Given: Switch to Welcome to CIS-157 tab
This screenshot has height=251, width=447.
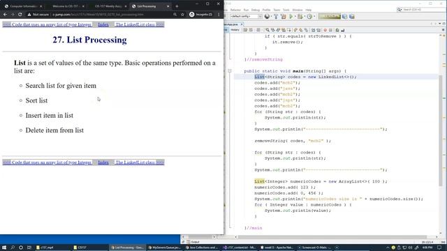Looking at the screenshot, I should pyautogui.click(x=66, y=6).
